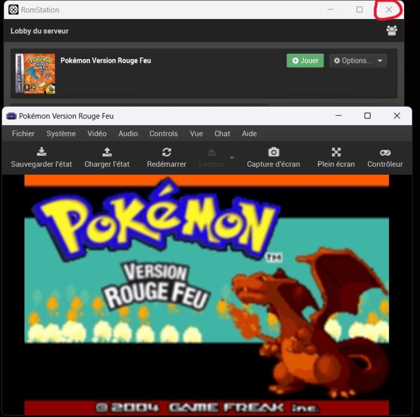The width and height of the screenshot is (420, 417).
Task: Click the RomStation logo in the title bar
Action: click(x=13, y=9)
